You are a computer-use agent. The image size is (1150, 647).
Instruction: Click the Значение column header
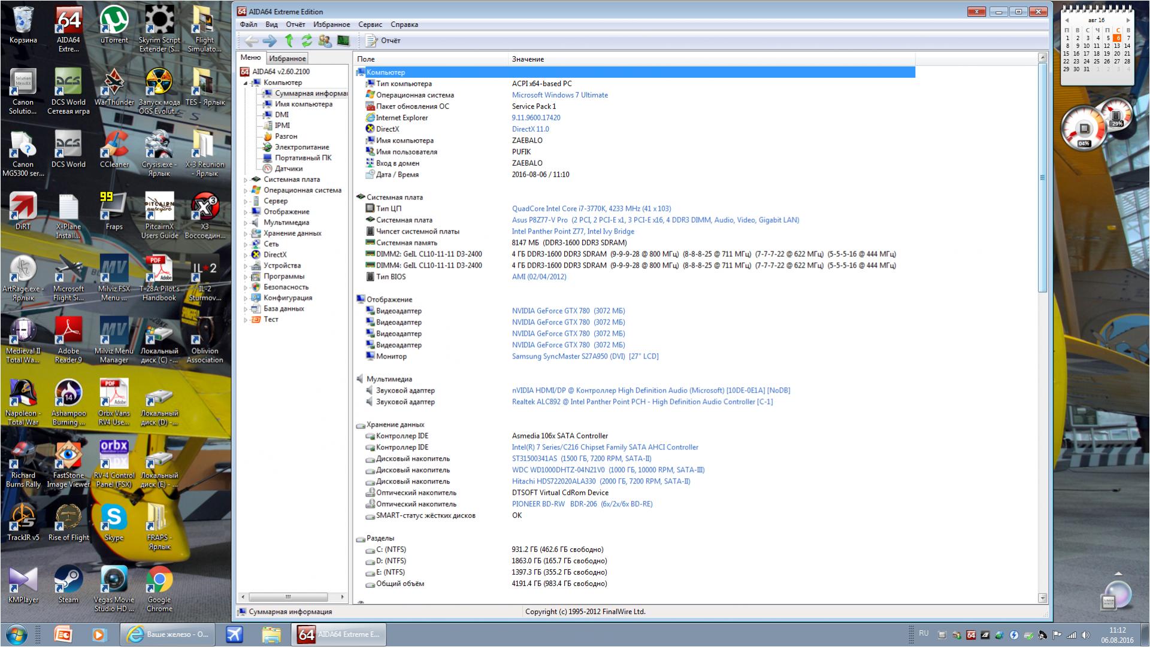coord(528,59)
